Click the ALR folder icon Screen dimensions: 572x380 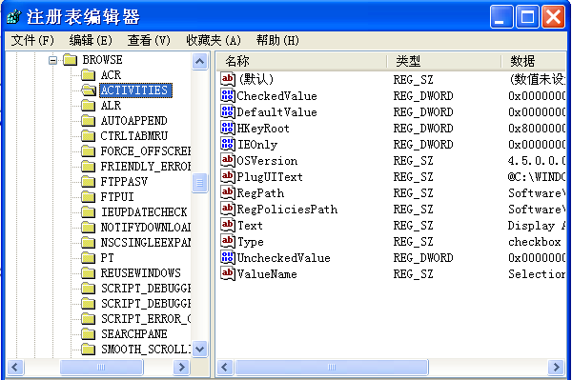coord(88,106)
